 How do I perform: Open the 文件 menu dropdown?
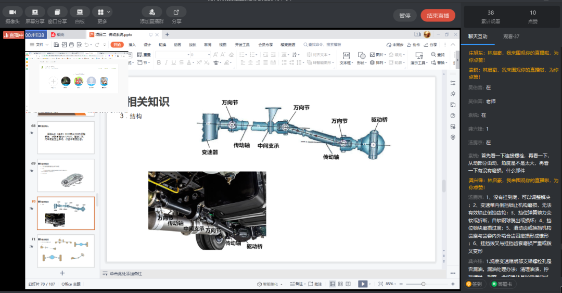41,45
